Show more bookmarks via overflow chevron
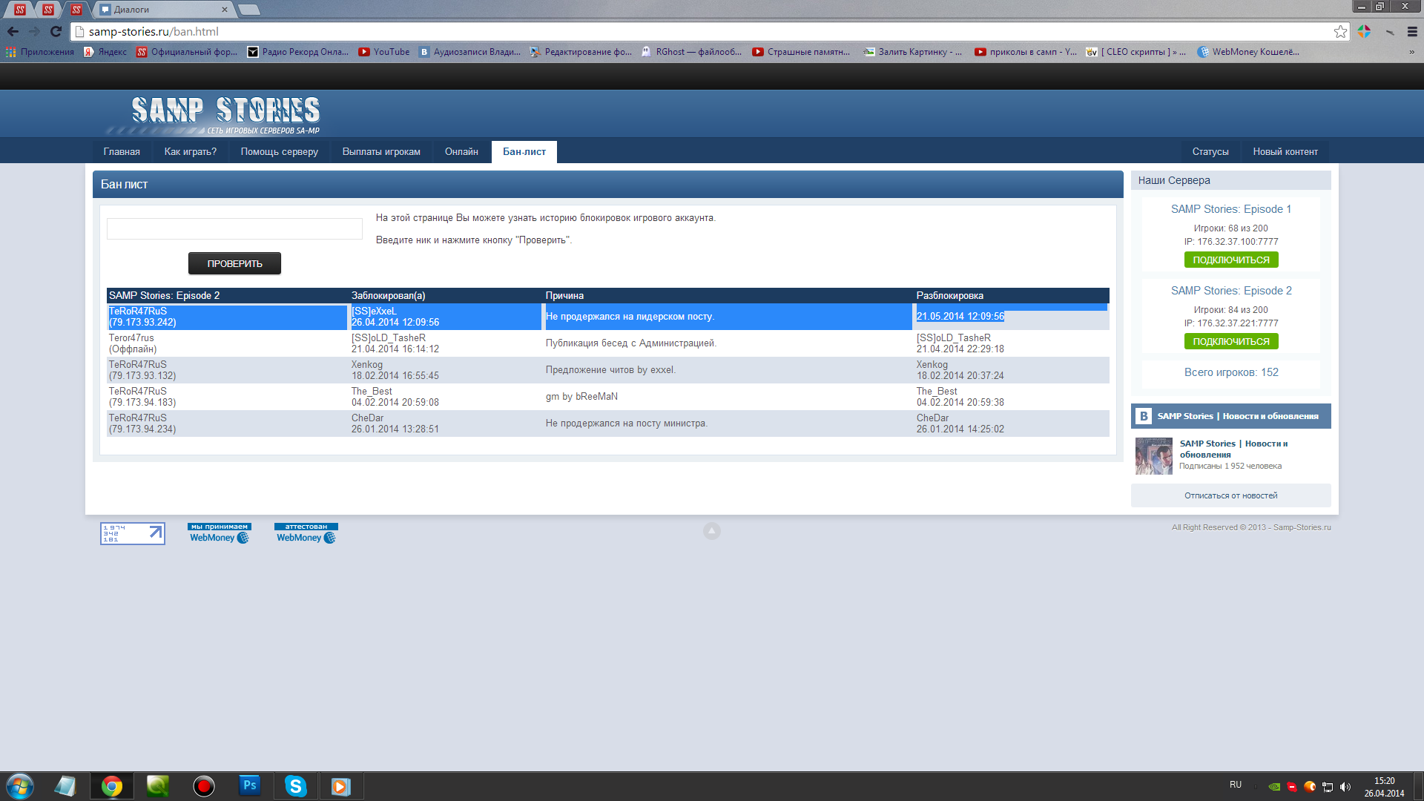 point(1411,52)
